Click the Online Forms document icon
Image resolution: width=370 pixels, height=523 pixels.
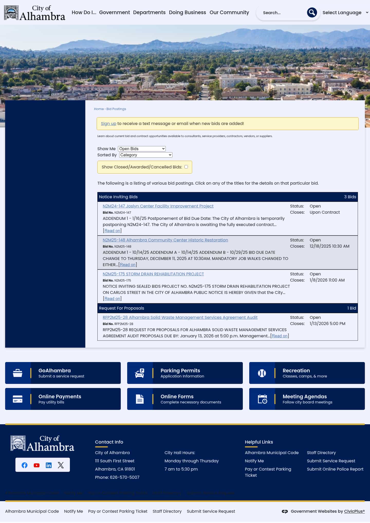click(140, 399)
